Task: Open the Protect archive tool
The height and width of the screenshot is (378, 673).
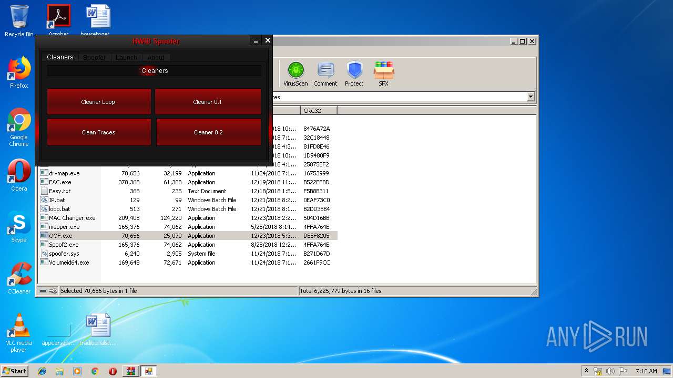Action: pos(354,74)
